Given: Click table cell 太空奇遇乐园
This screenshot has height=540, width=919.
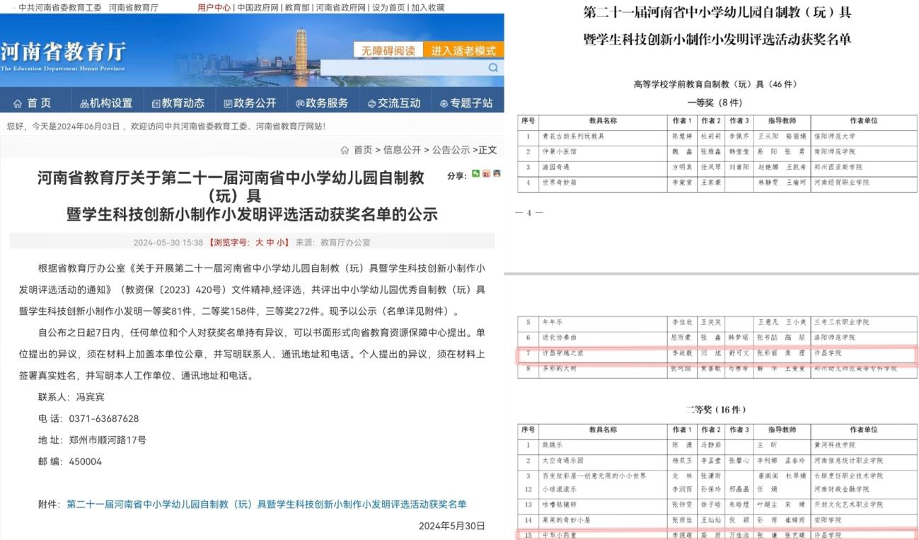Looking at the screenshot, I should click(x=562, y=460).
